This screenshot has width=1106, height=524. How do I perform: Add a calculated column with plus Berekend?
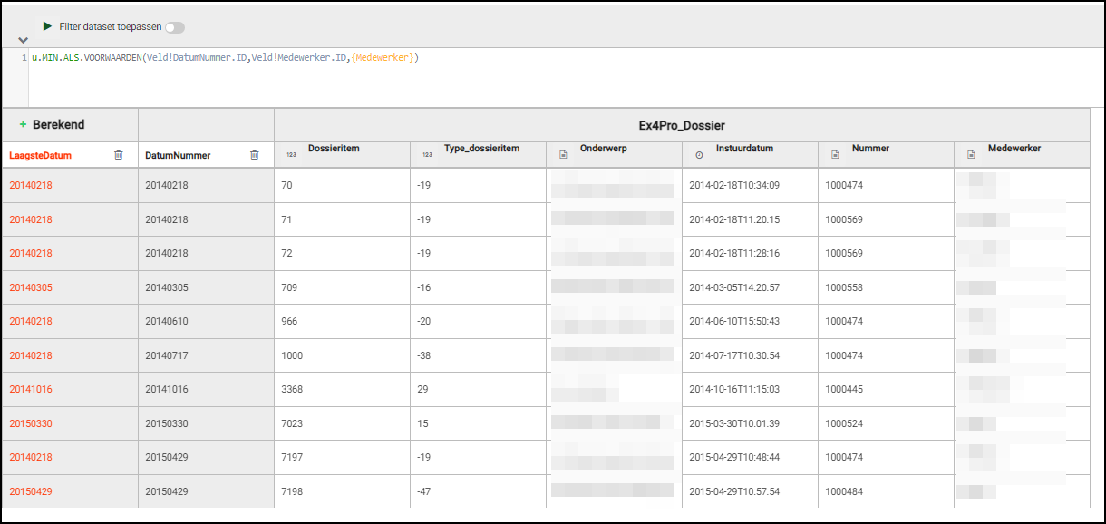click(x=52, y=124)
